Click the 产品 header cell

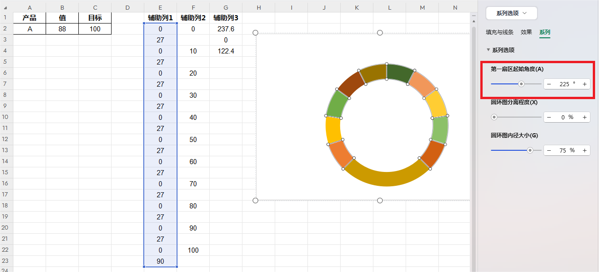(30, 18)
